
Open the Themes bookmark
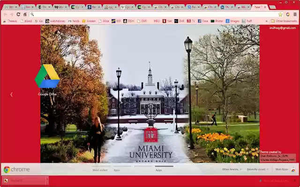coord(10,21)
